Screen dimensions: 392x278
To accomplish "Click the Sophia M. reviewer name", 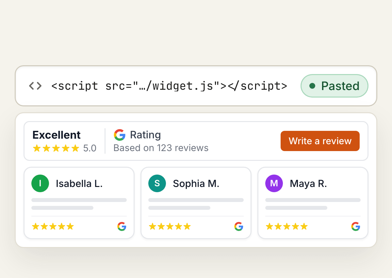I will (196, 183).
